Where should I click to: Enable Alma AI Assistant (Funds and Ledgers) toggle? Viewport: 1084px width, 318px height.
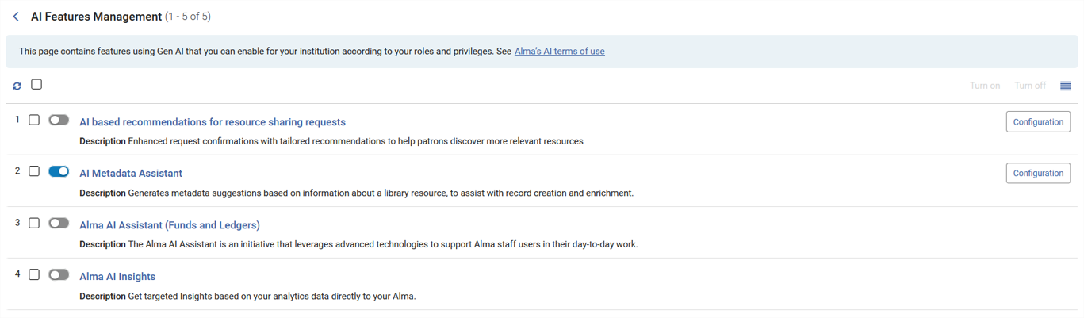coord(59,223)
